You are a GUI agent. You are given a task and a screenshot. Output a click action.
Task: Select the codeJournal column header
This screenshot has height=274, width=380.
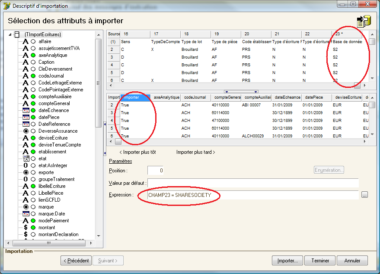click(x=196, y=97)
